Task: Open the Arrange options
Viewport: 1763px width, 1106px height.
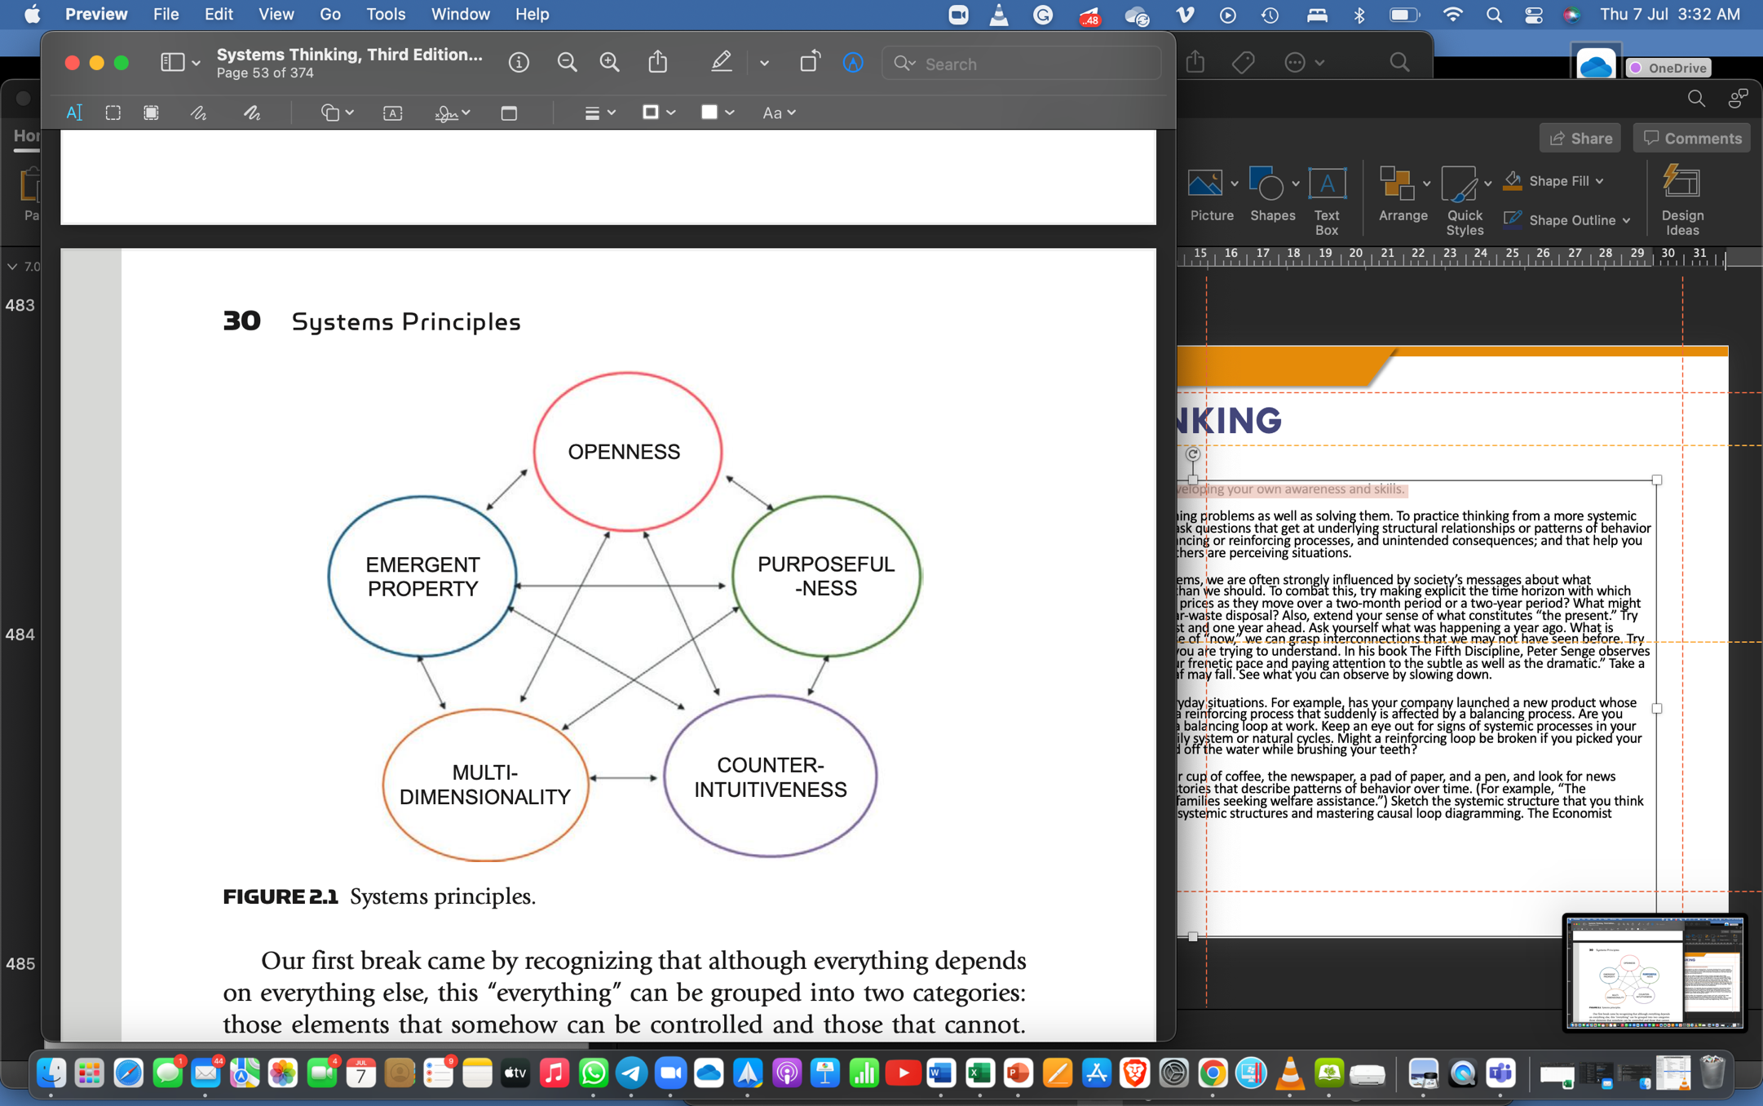Action: (1403, 194)
